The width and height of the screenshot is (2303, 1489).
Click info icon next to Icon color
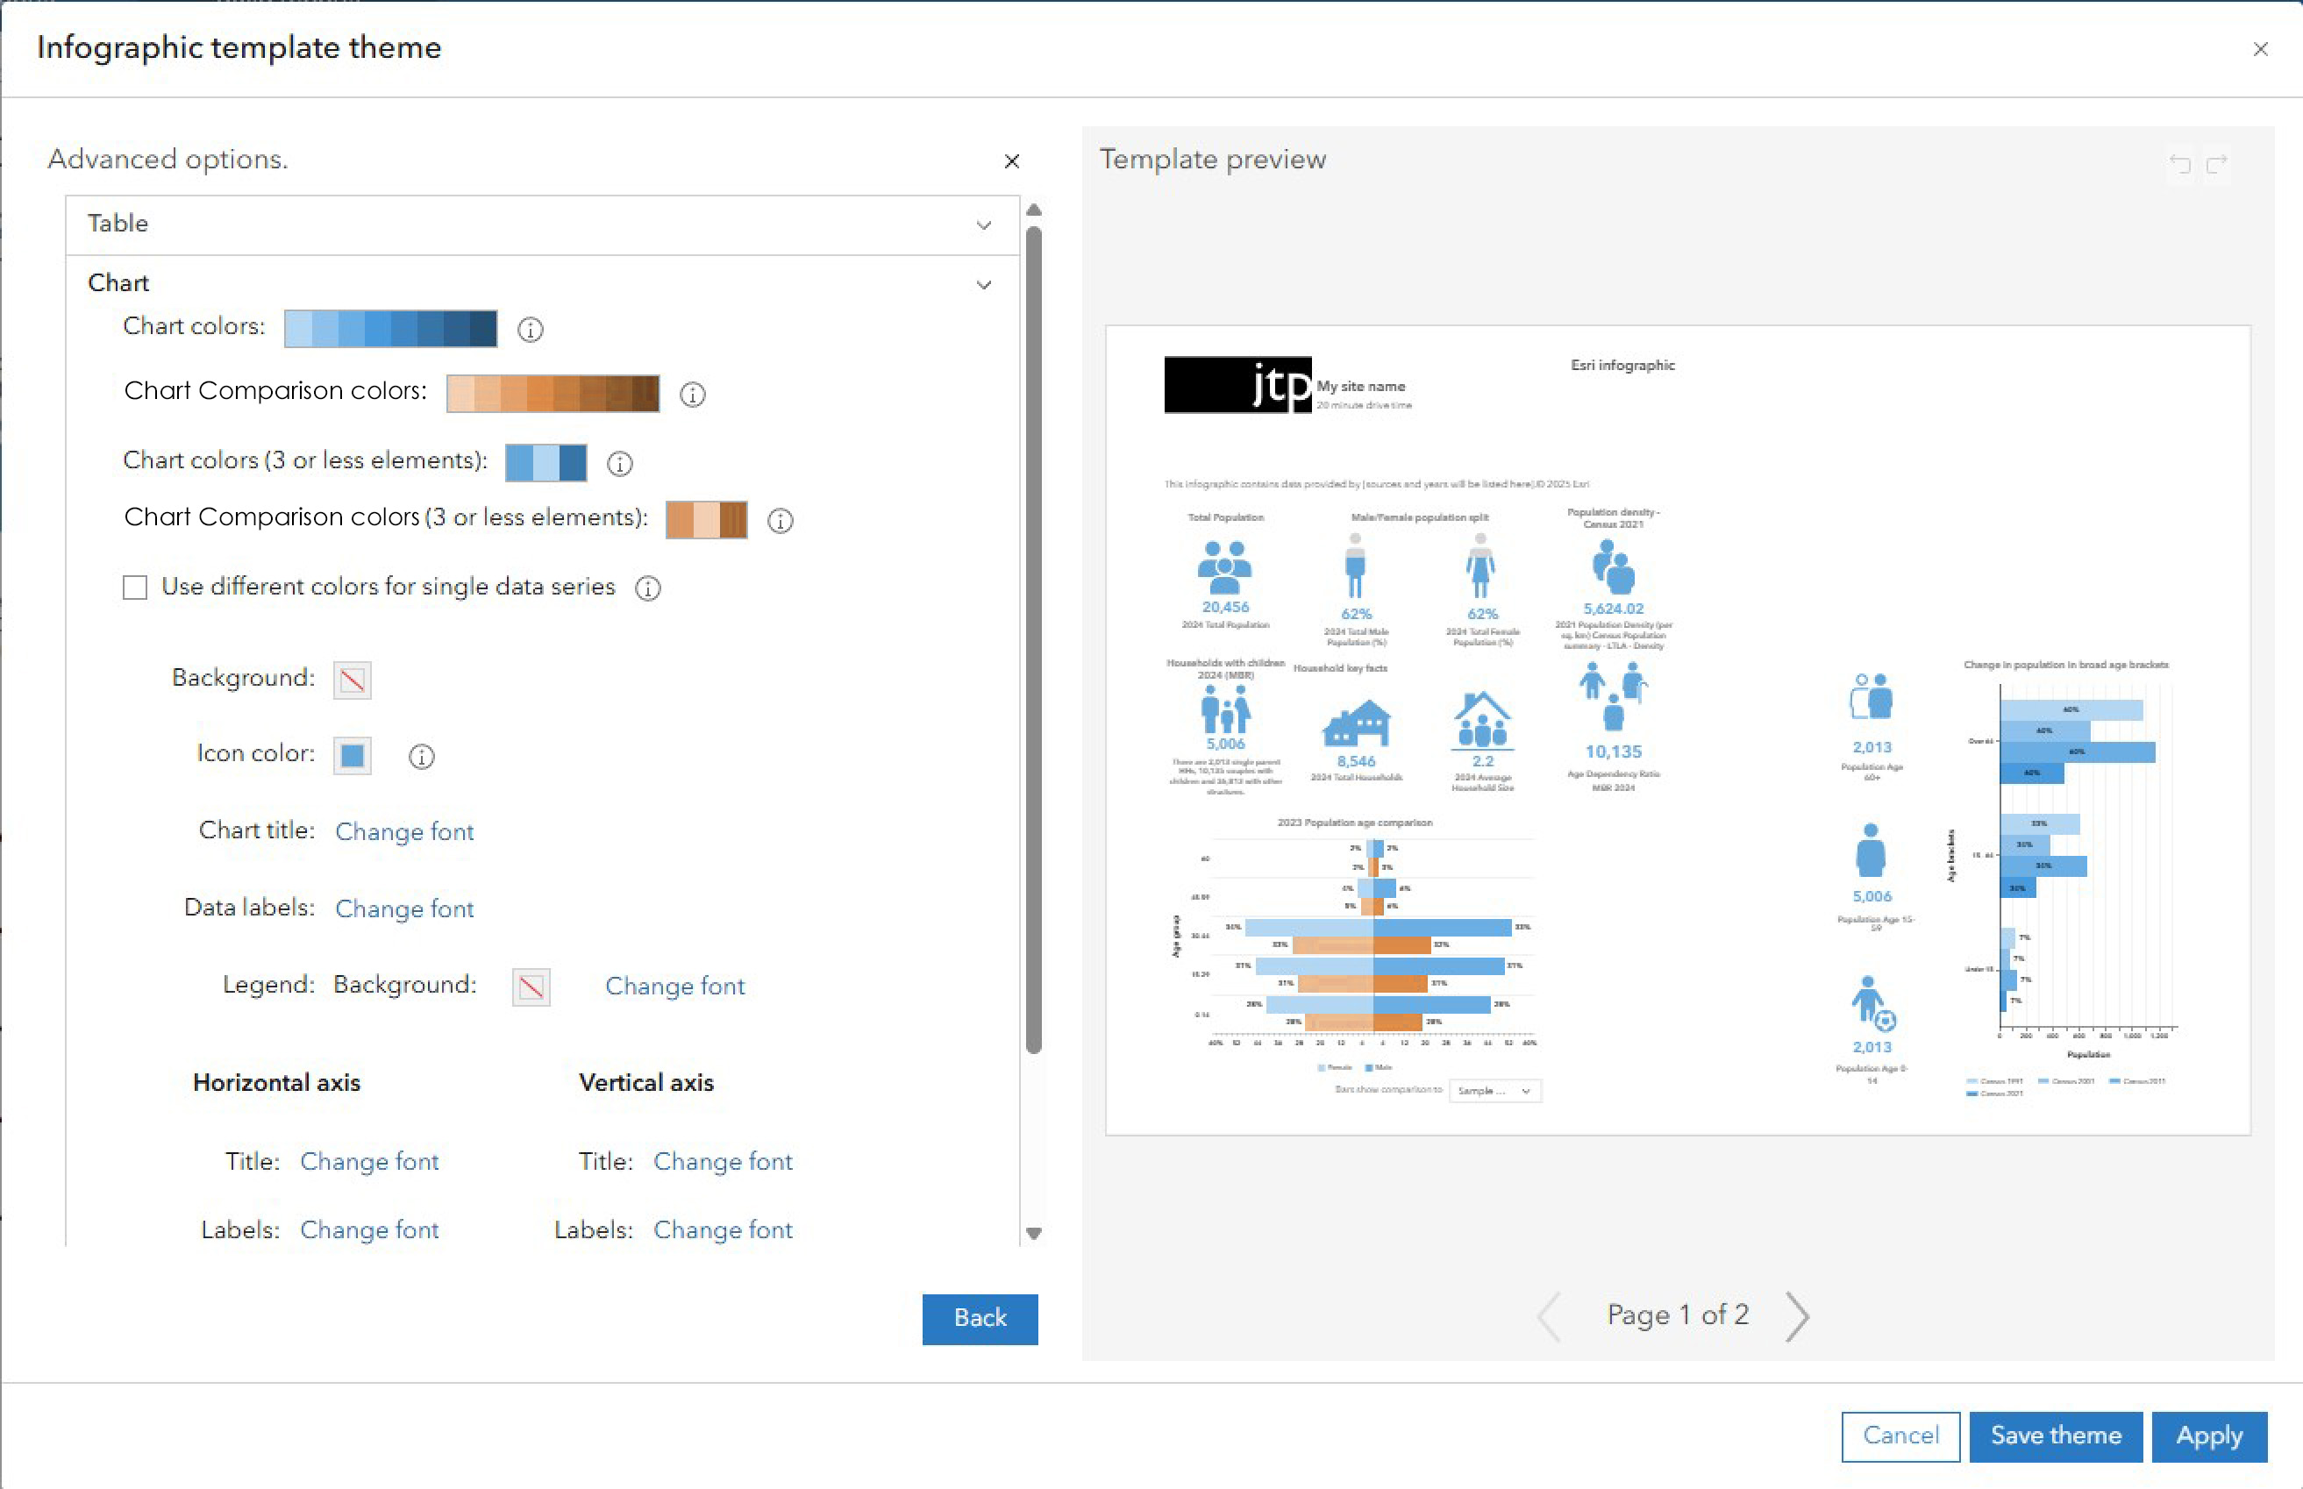point(422,756)
